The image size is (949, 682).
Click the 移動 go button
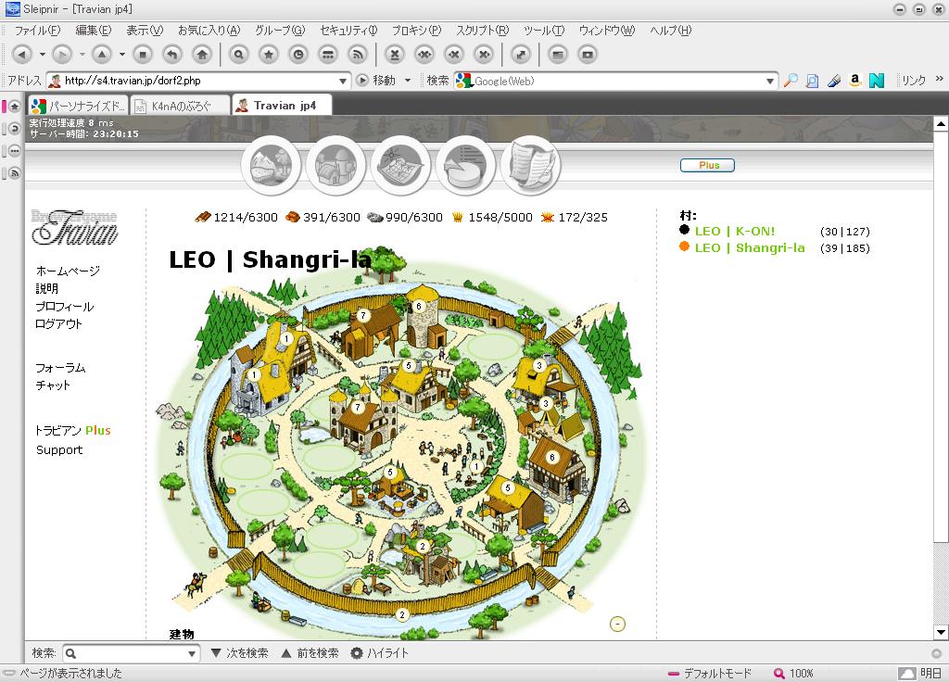pyautogui.click(x=376, y=81)
